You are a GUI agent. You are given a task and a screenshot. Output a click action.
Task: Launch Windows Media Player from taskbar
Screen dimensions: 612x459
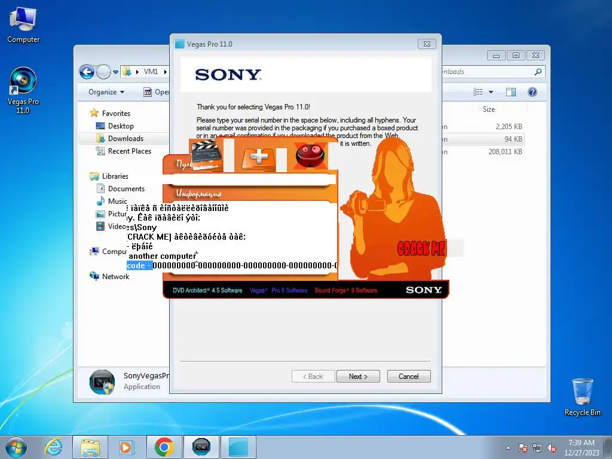click(x=127, y=447)
